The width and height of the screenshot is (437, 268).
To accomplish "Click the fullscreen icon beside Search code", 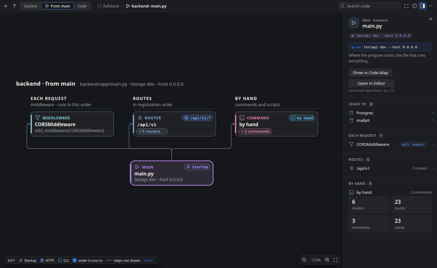I will [x=406, y=6].
